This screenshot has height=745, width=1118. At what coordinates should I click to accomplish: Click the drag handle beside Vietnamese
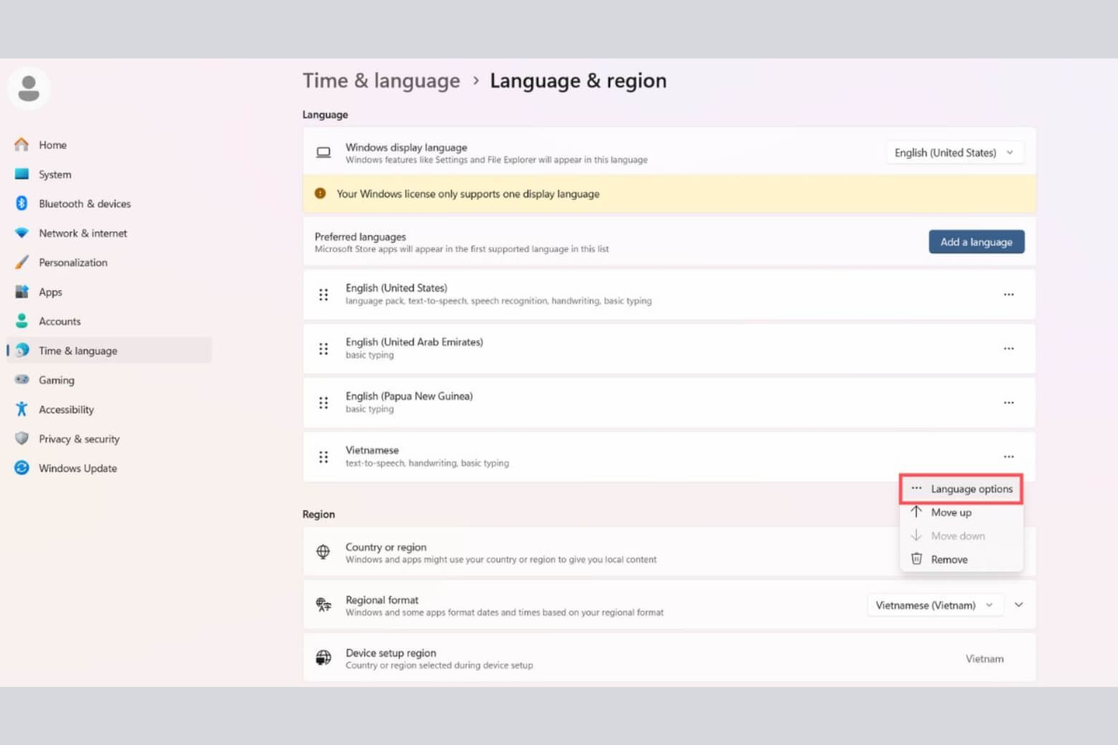[x=322, y=456]
